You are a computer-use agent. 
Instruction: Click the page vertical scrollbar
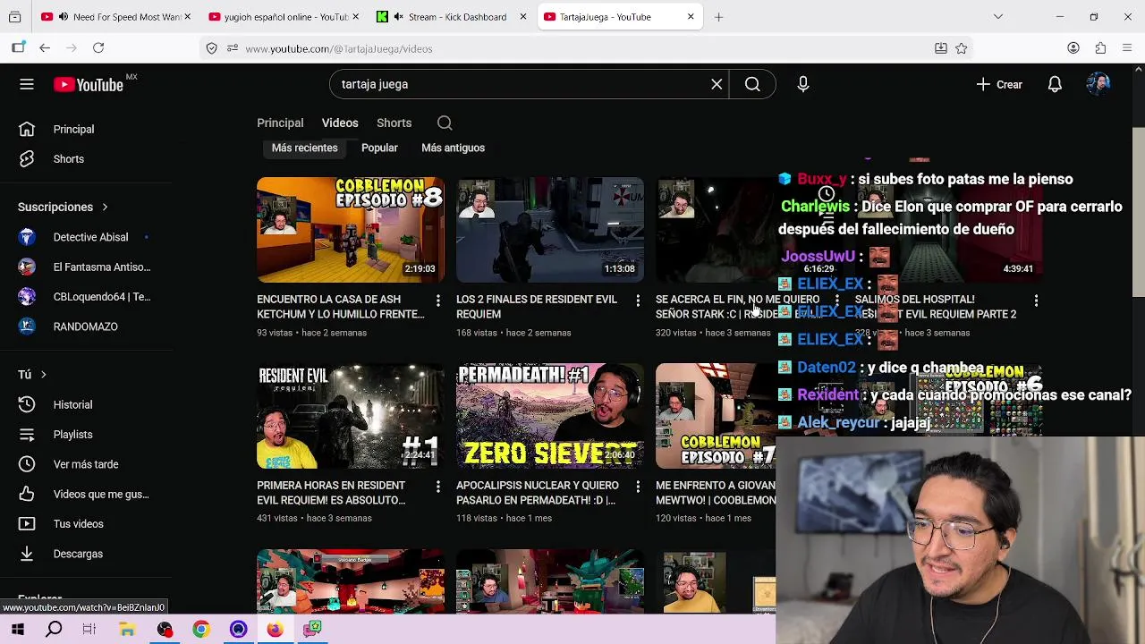point(1138,212)
